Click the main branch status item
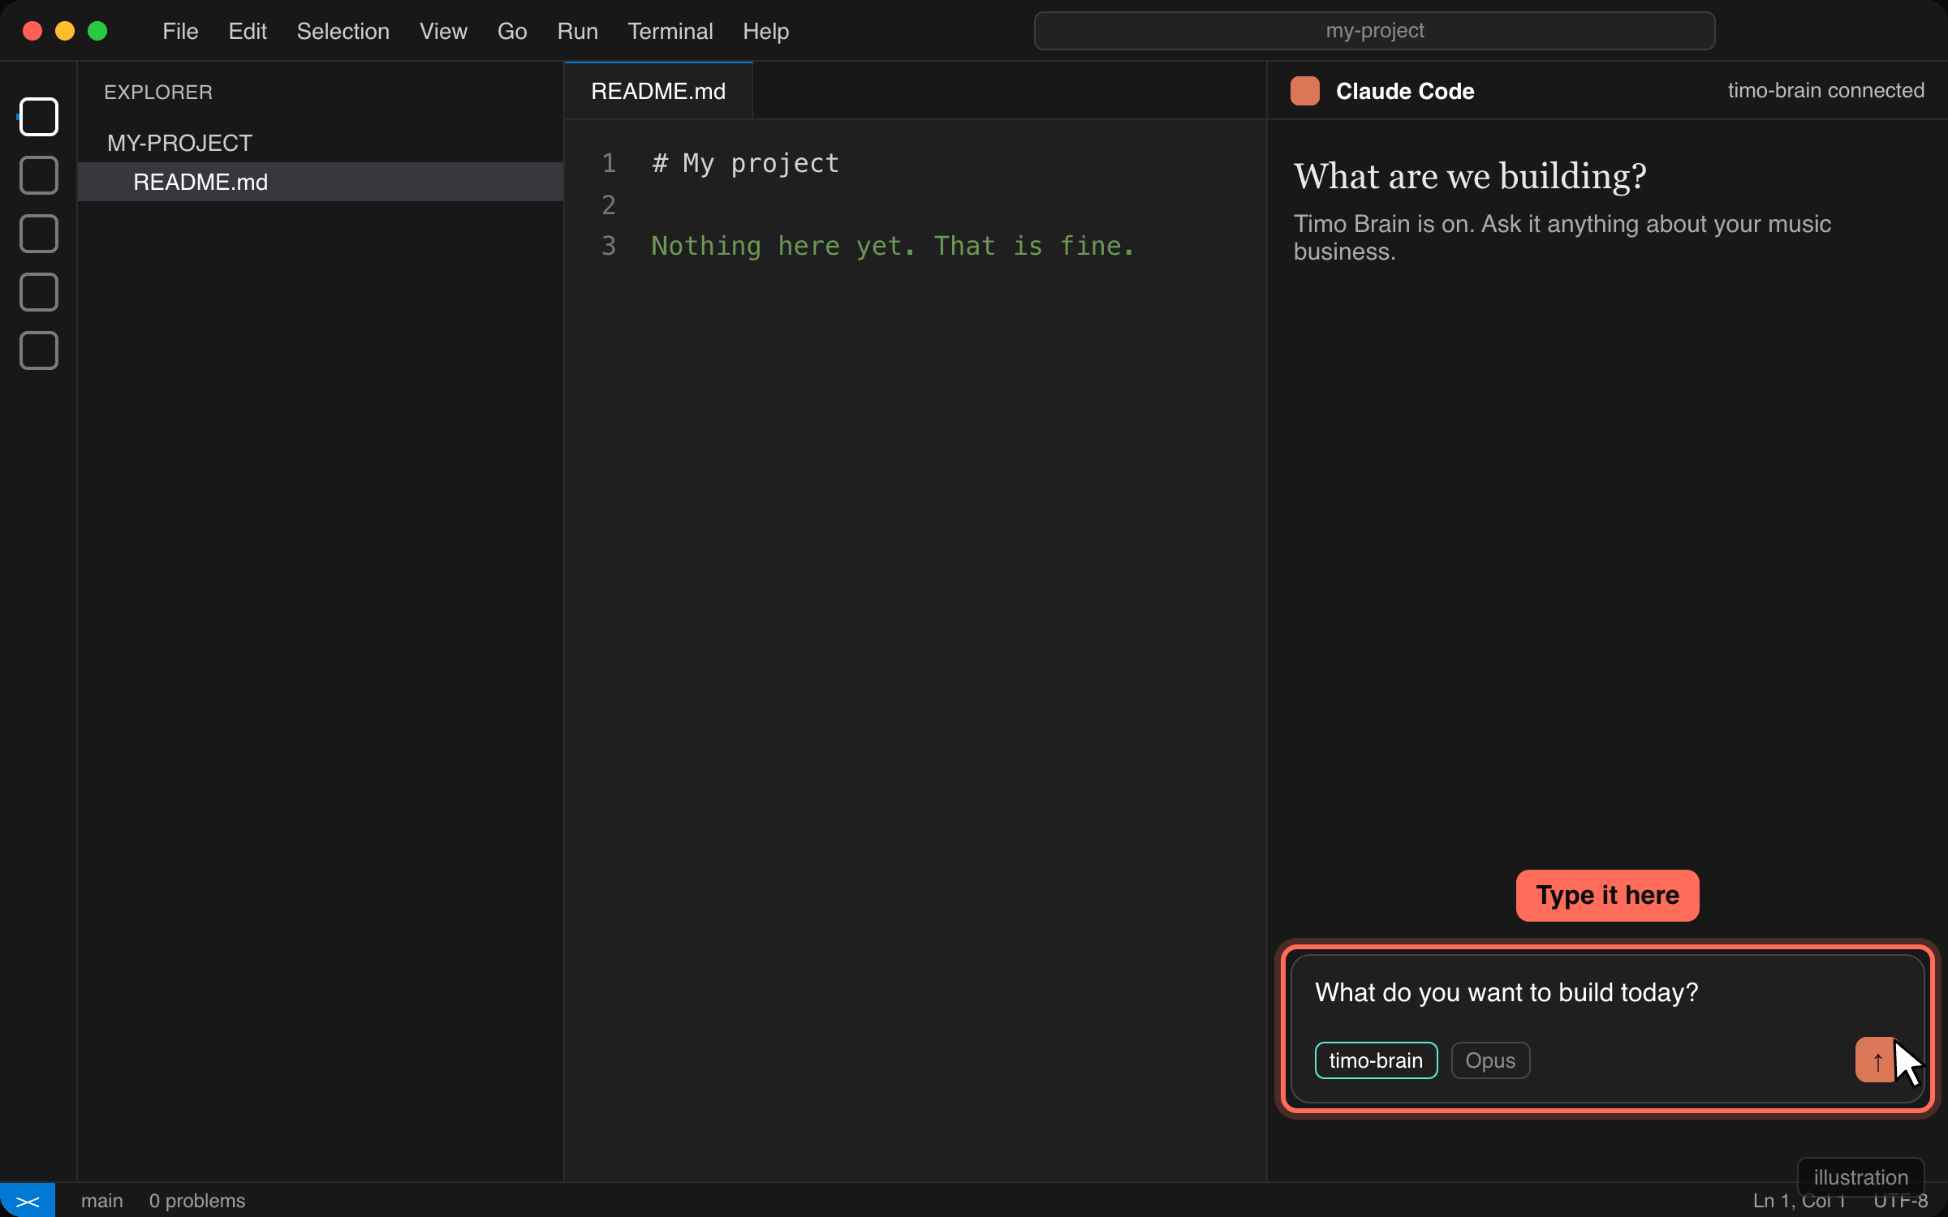 coord(101,1201)
